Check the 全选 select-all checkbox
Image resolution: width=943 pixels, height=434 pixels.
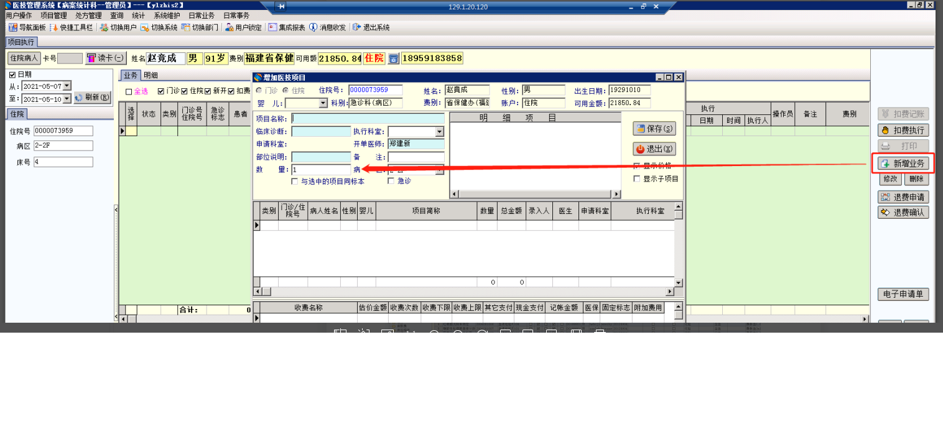[x=129, y=91]
